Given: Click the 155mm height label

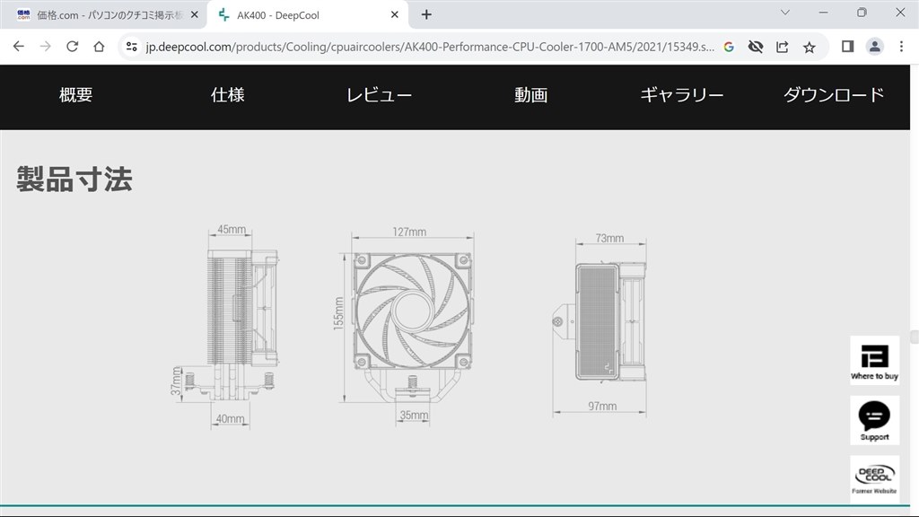Looking at the screenshot, I should click(338, 313).
